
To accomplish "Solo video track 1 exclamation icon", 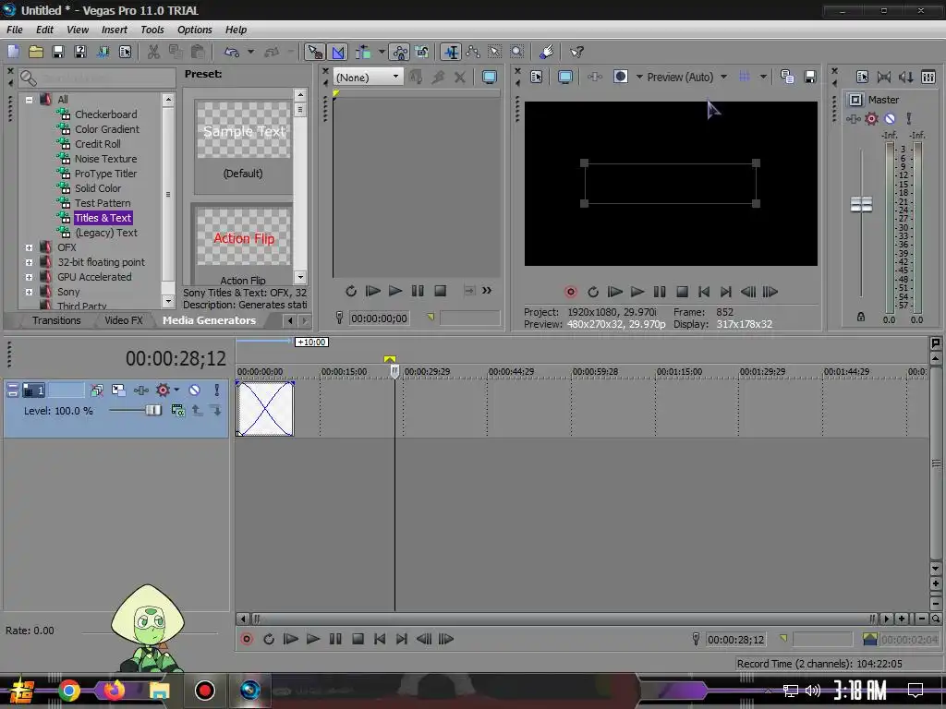I will click(x=216, y=391).
